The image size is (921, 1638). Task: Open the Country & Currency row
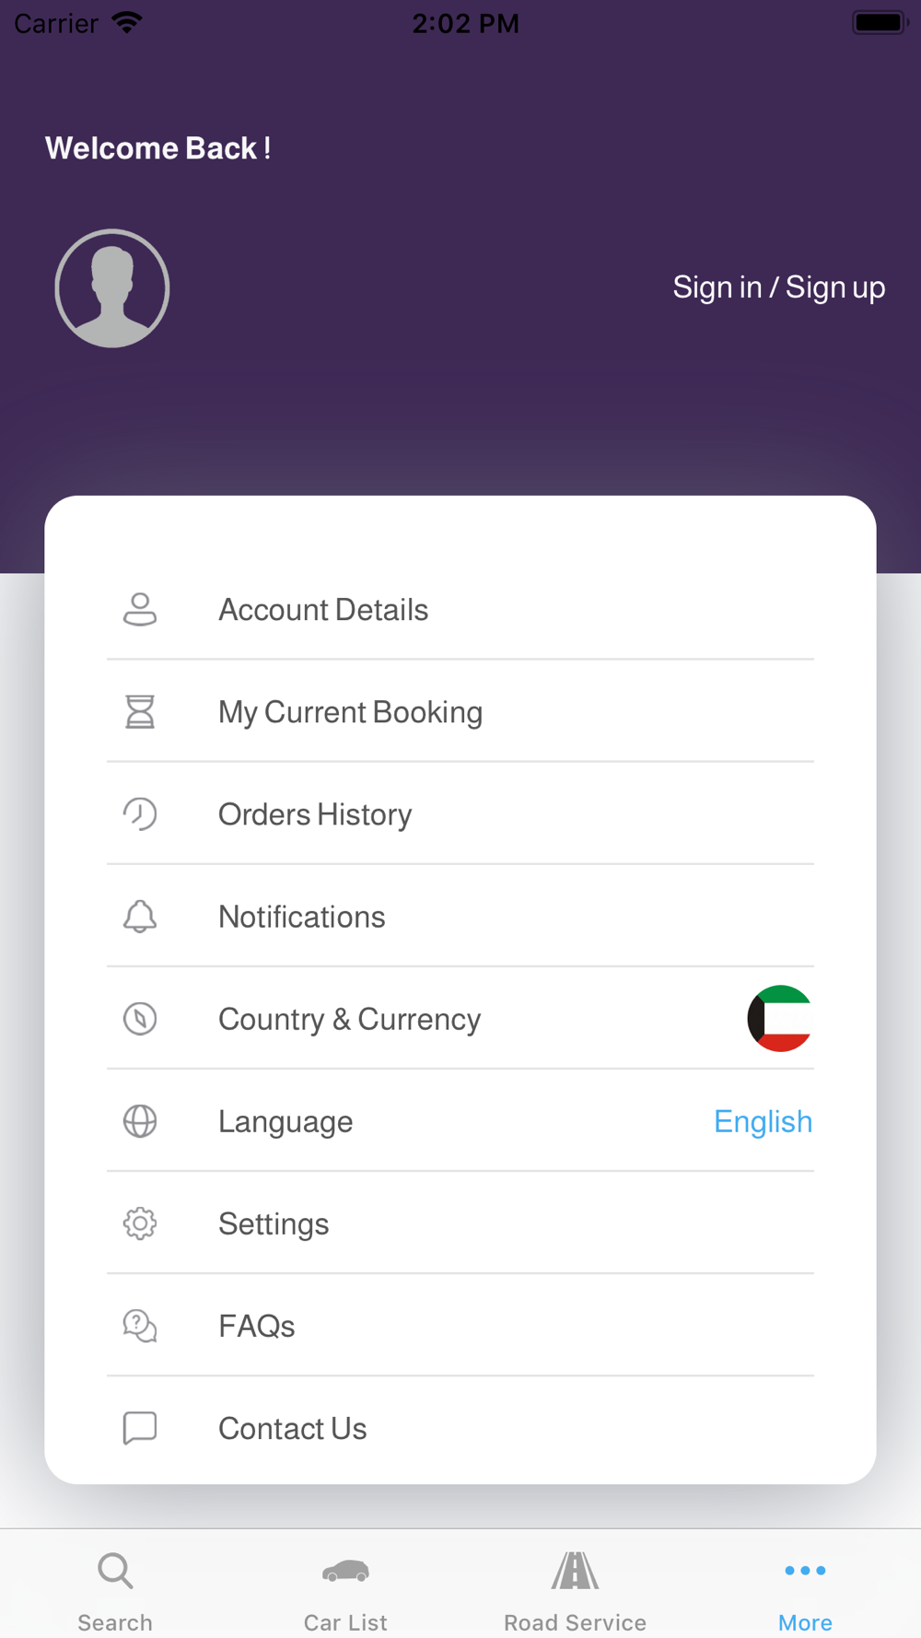(460, 1018)
